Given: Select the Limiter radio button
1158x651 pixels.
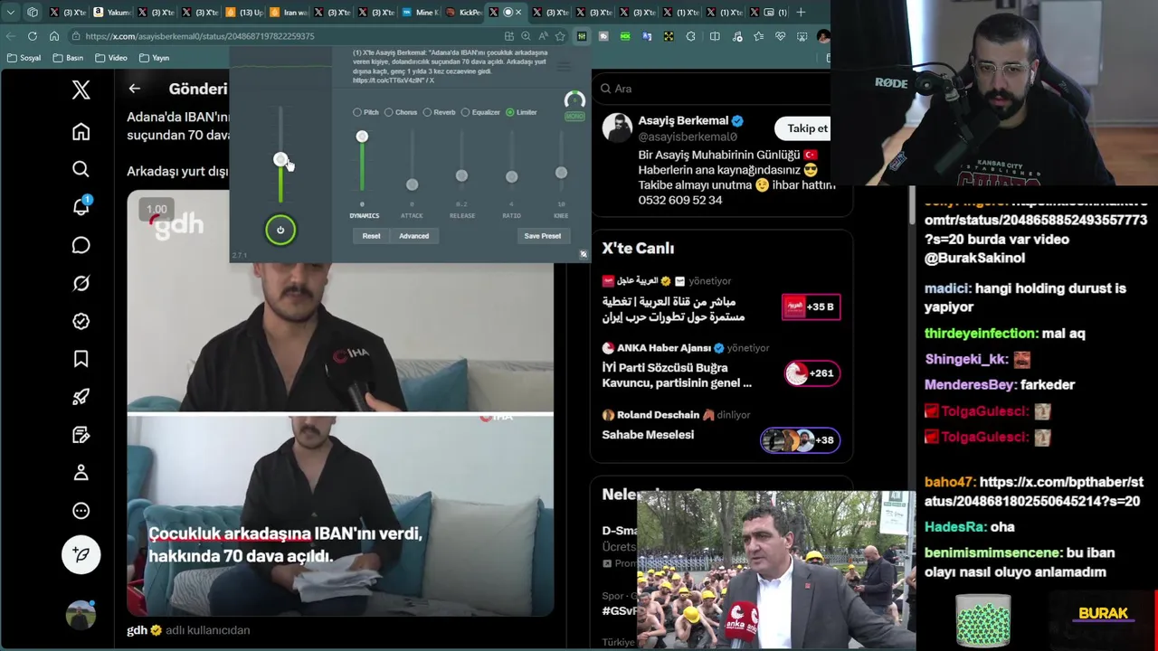Looking at the screenshot, I should coord(510,112).
